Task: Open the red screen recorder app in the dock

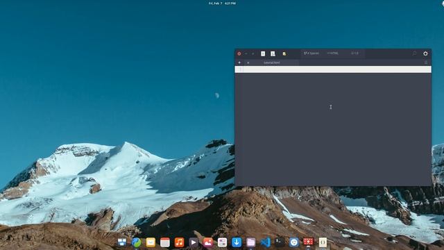Action: coord(308,242)
